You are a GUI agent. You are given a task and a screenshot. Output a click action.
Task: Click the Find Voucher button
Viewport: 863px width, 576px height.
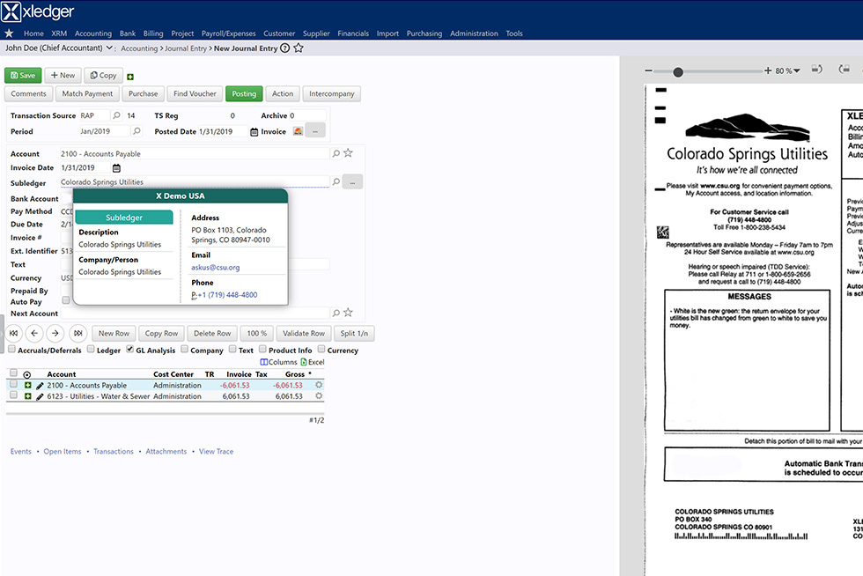195,93
